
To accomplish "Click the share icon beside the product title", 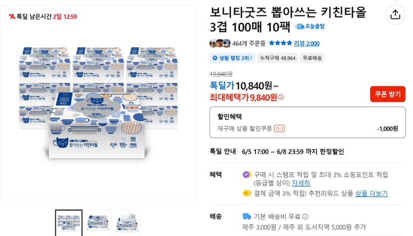I will pos(395,14).
